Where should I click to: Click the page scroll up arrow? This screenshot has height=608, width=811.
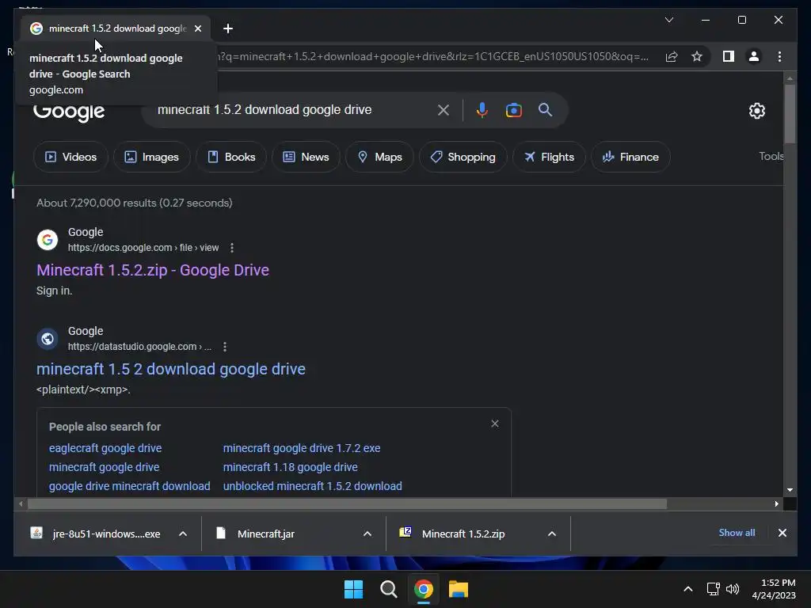click(x=790, y=78)
